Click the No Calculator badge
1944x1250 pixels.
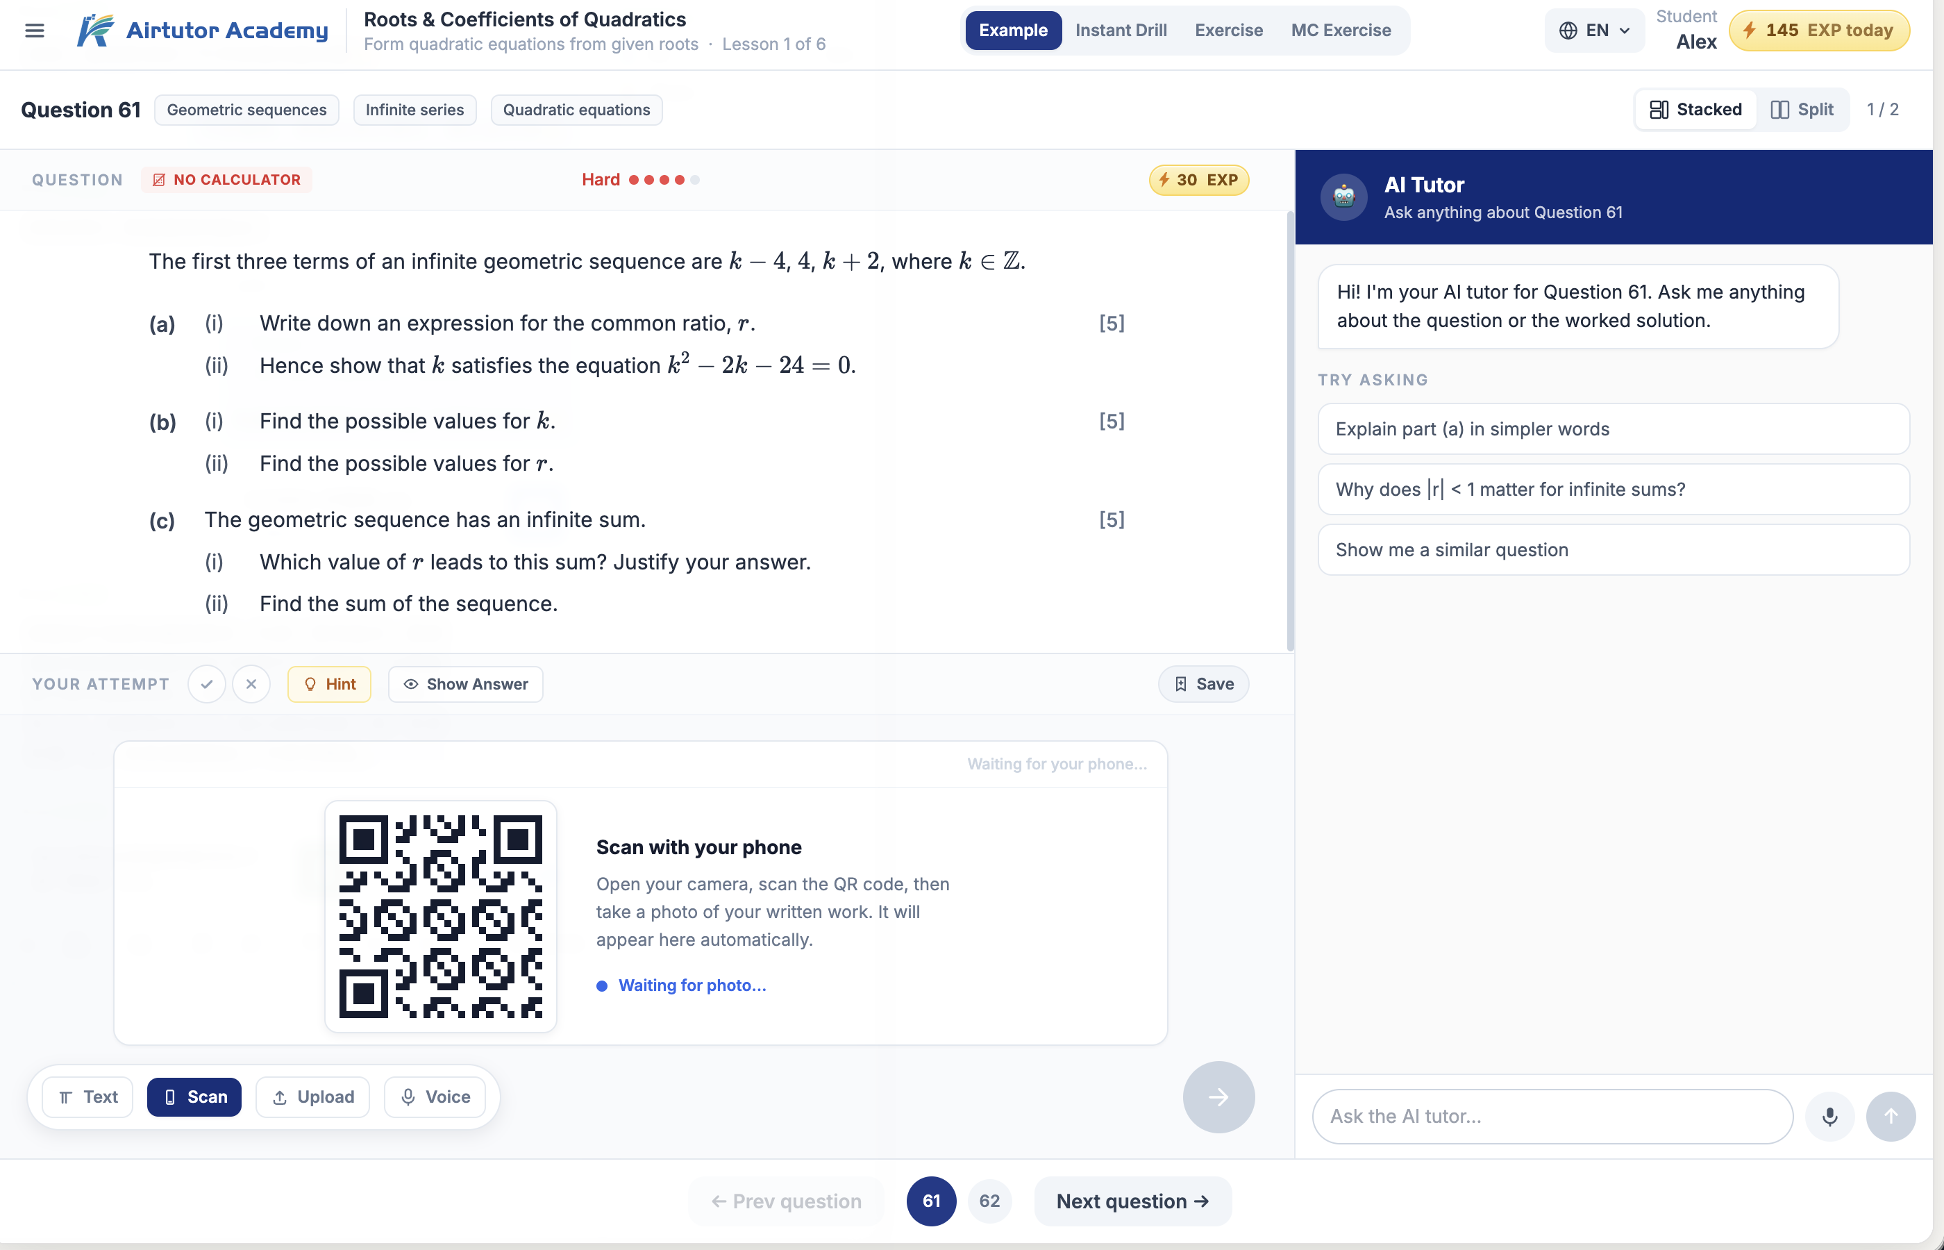[227, 180]
